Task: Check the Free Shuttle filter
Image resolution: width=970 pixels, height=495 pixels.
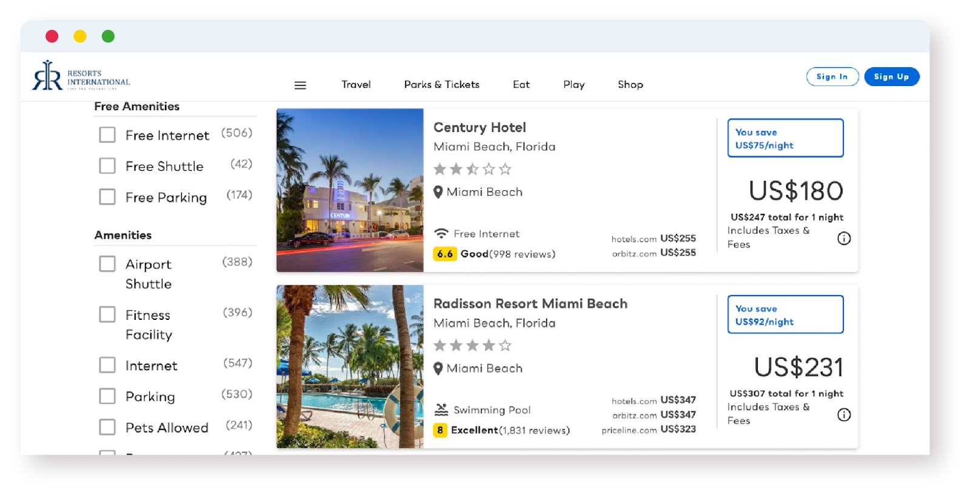Action: 107,165
